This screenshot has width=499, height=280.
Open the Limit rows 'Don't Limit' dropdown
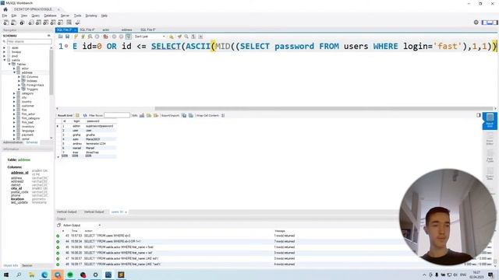[150, 37]
